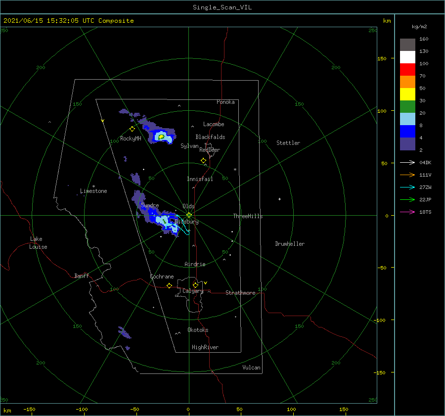This screenshot has height=416, width=445.
Task: Click the Blackfalds city label
Action: point(210,137)
